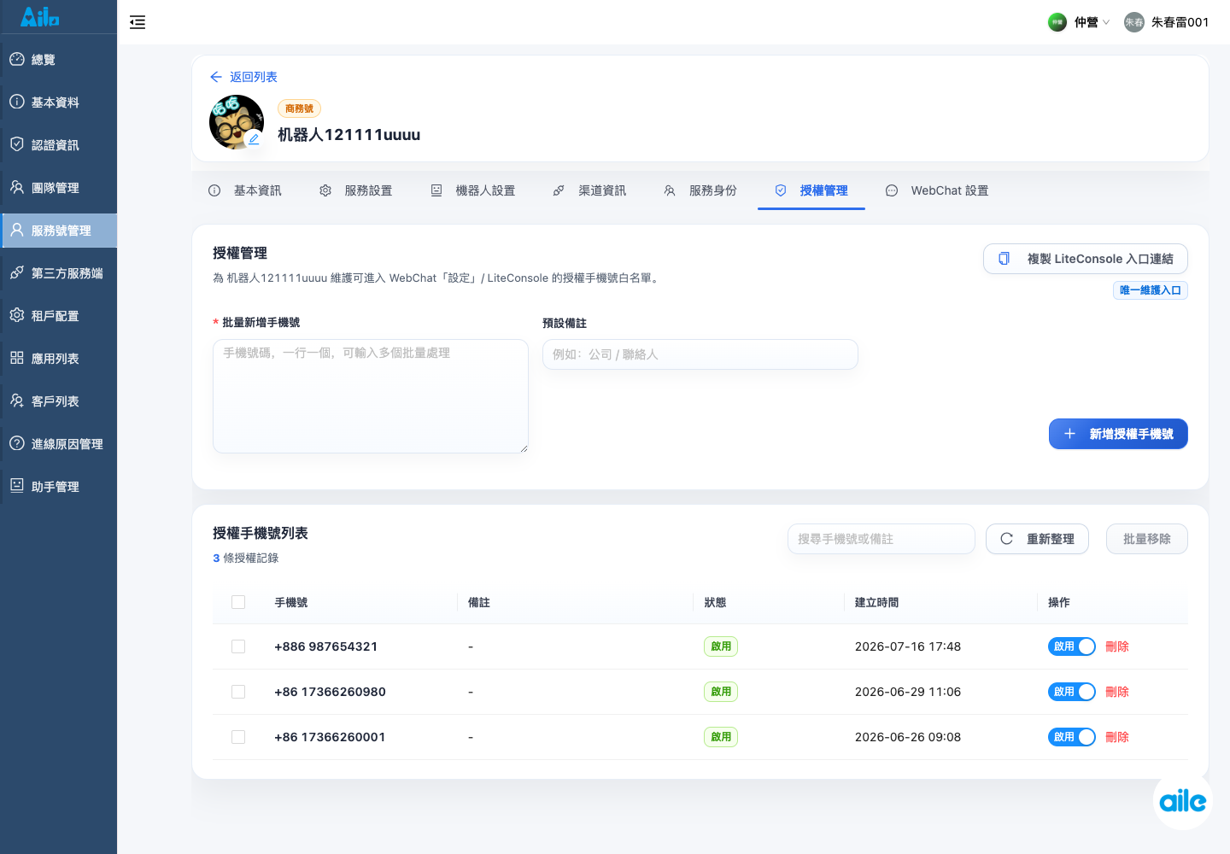Focus the 批量新增手機號 text area
1230x854 pixels.
pyautogui.click(x=371, y=396)
